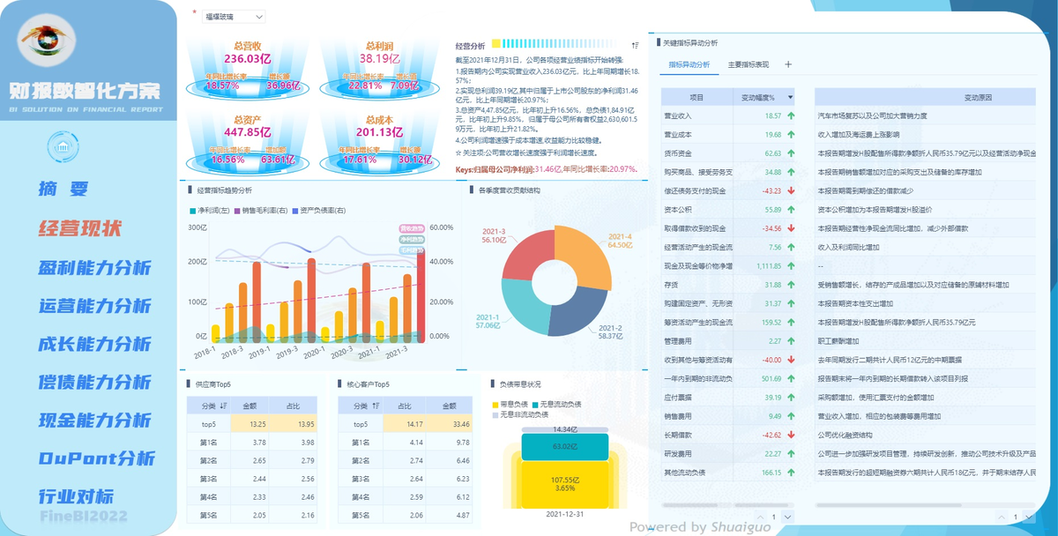Click the 33.46 cell in customer top5 row

click(x=450, y=424)
